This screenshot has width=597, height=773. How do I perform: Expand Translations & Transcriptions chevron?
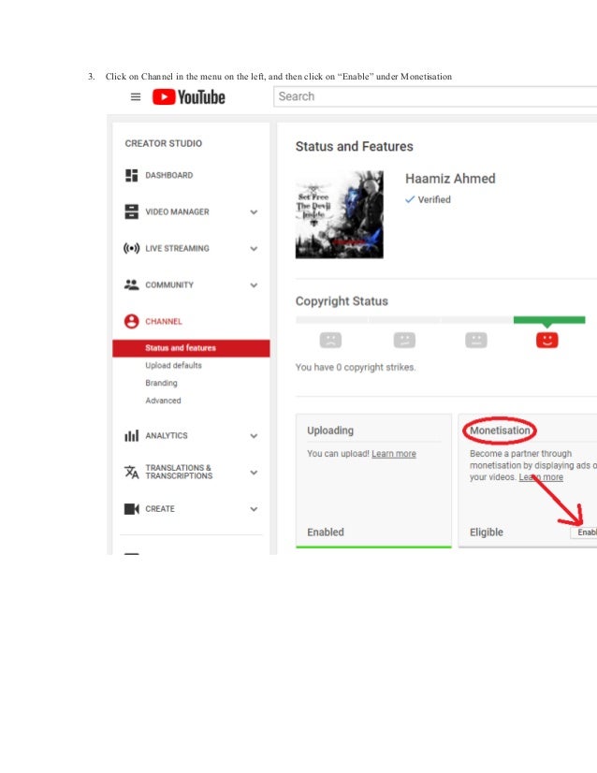[254, 473]
